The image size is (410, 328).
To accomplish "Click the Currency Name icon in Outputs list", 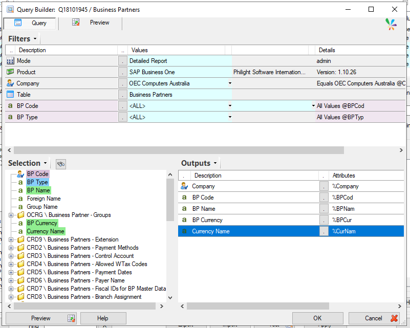I will pyautogui.click(x=184, y=231).
